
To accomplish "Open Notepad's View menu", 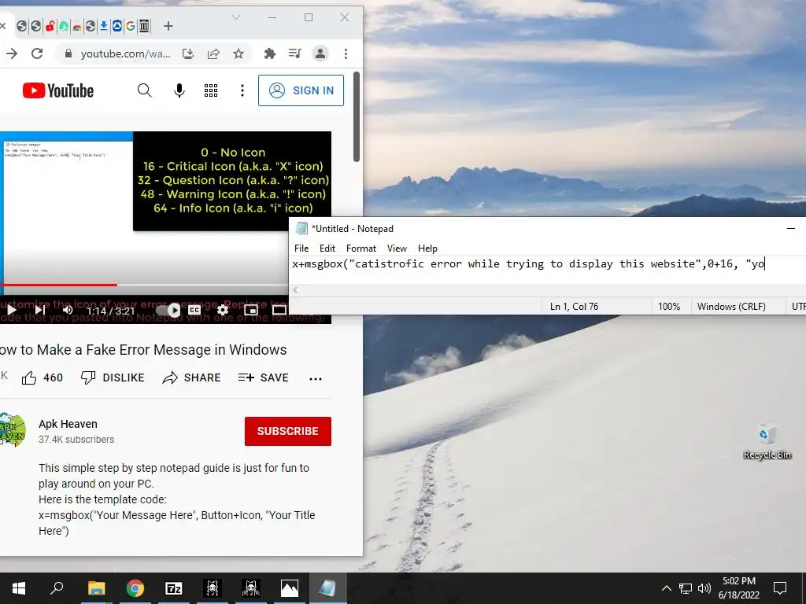I will pyautogui.click(x=397, y=248).
